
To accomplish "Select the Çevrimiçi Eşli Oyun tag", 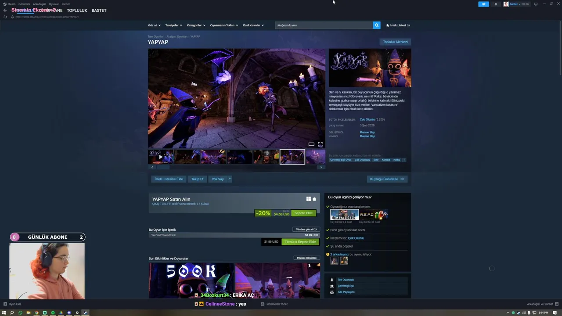I will click(x=341, y=160).
